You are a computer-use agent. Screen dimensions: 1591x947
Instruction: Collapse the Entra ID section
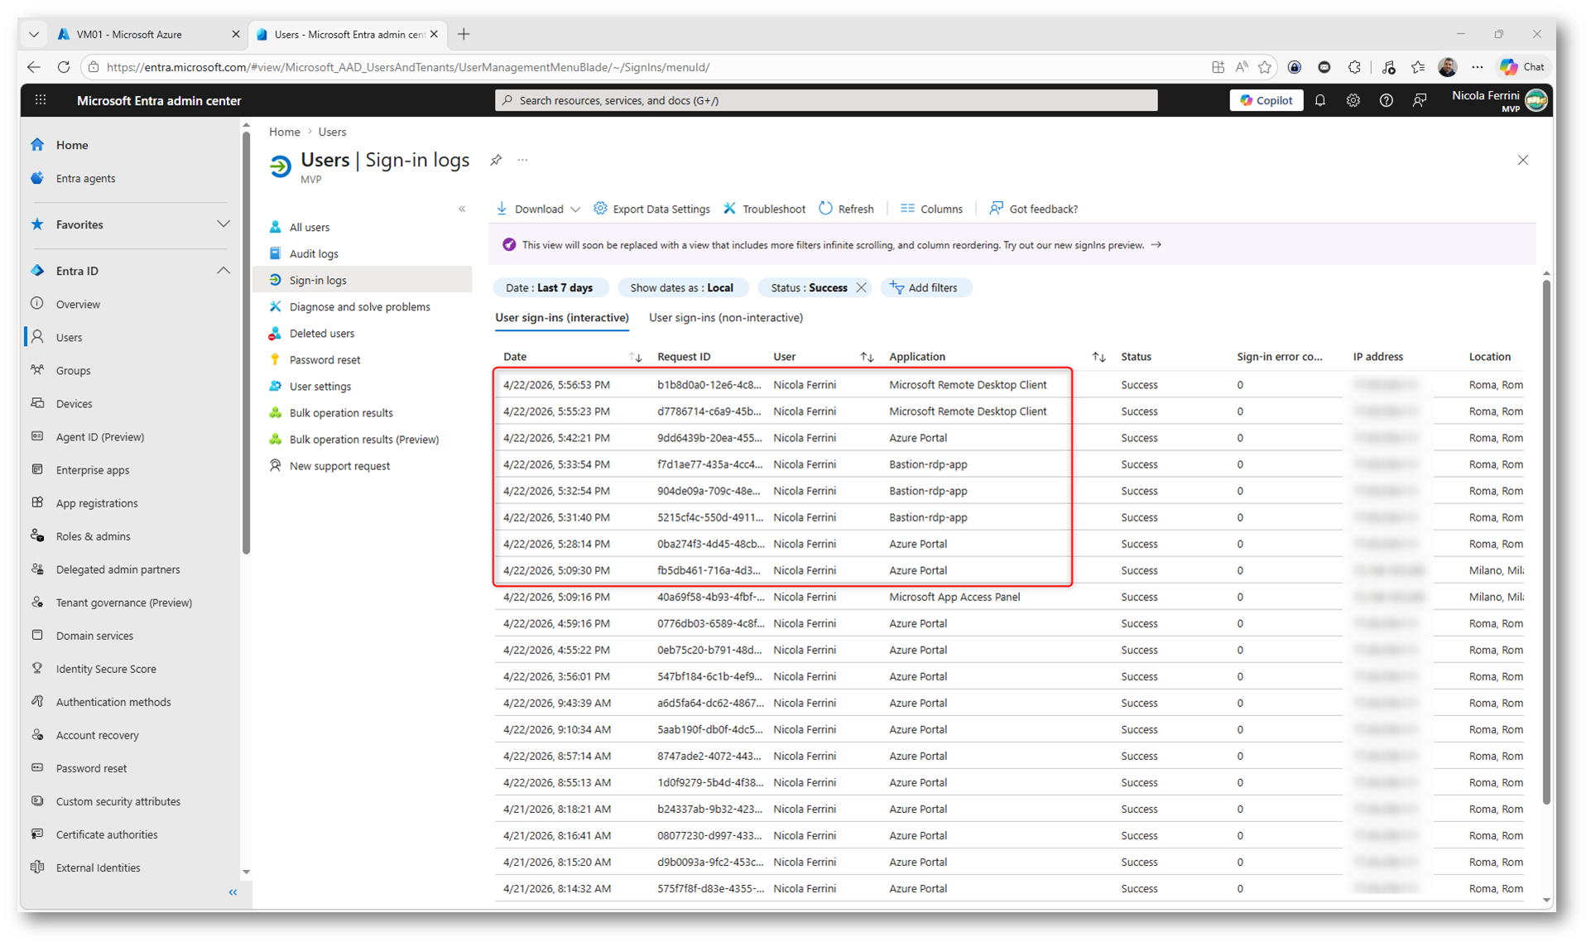223,271
